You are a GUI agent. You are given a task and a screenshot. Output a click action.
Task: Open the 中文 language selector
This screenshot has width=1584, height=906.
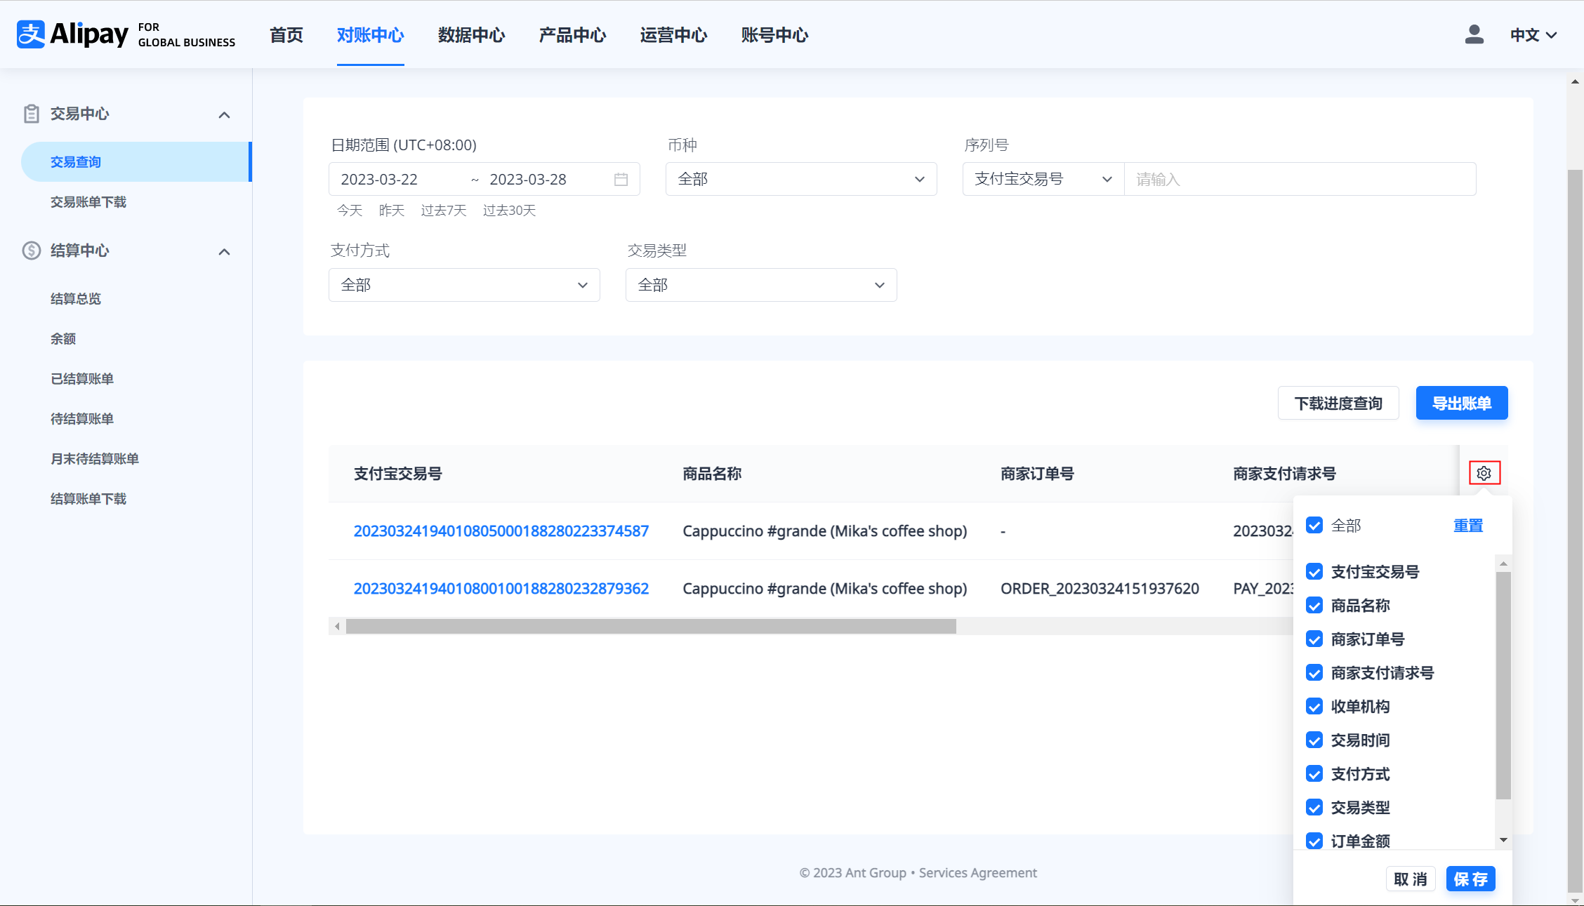pyautogui.click(x=1533, y=35)
